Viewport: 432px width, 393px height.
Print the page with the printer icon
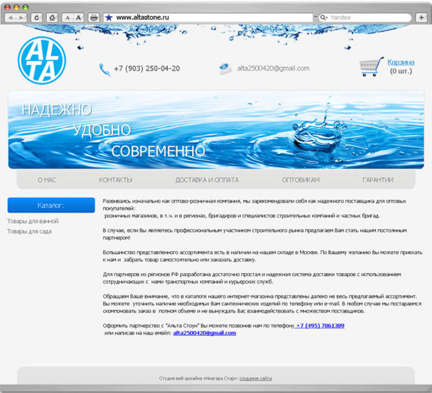pyautogui.click(x=94, y=18)
